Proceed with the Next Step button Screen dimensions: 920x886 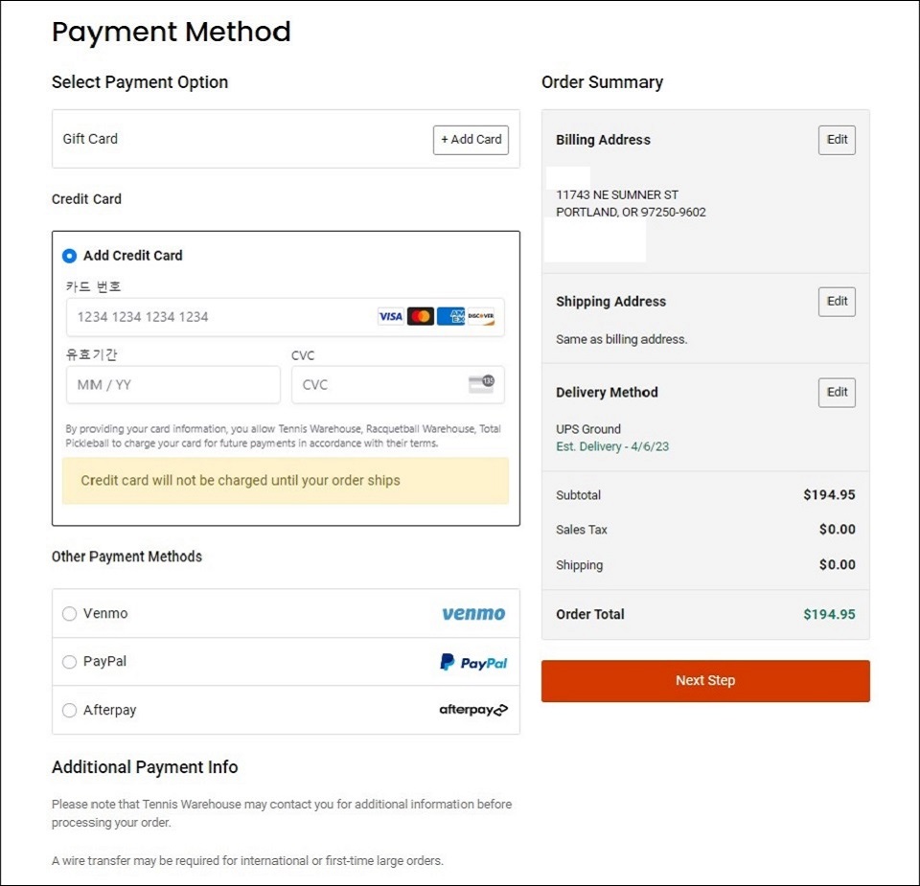click(x=705, y=681)
